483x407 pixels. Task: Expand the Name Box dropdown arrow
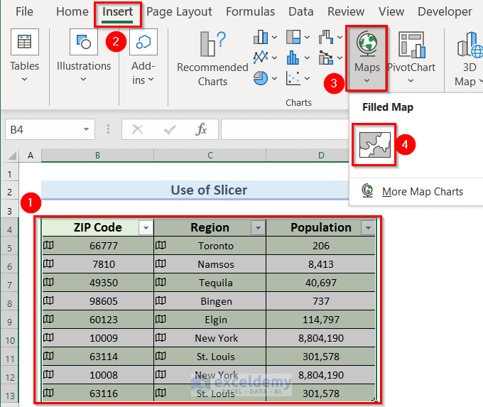click(87, 129)
